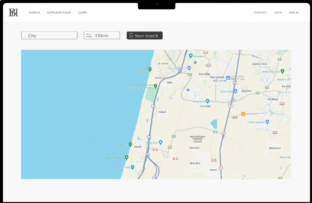The image size is (312, 203).
Task: Click the Kfar Neter map label
Action: pyautogui.click(x=205, y=74)
